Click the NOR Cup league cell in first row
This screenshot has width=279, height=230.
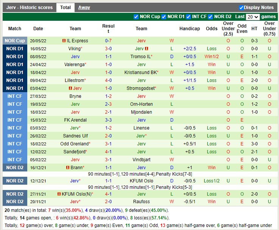pyautogui.click(x=15, y=41)
